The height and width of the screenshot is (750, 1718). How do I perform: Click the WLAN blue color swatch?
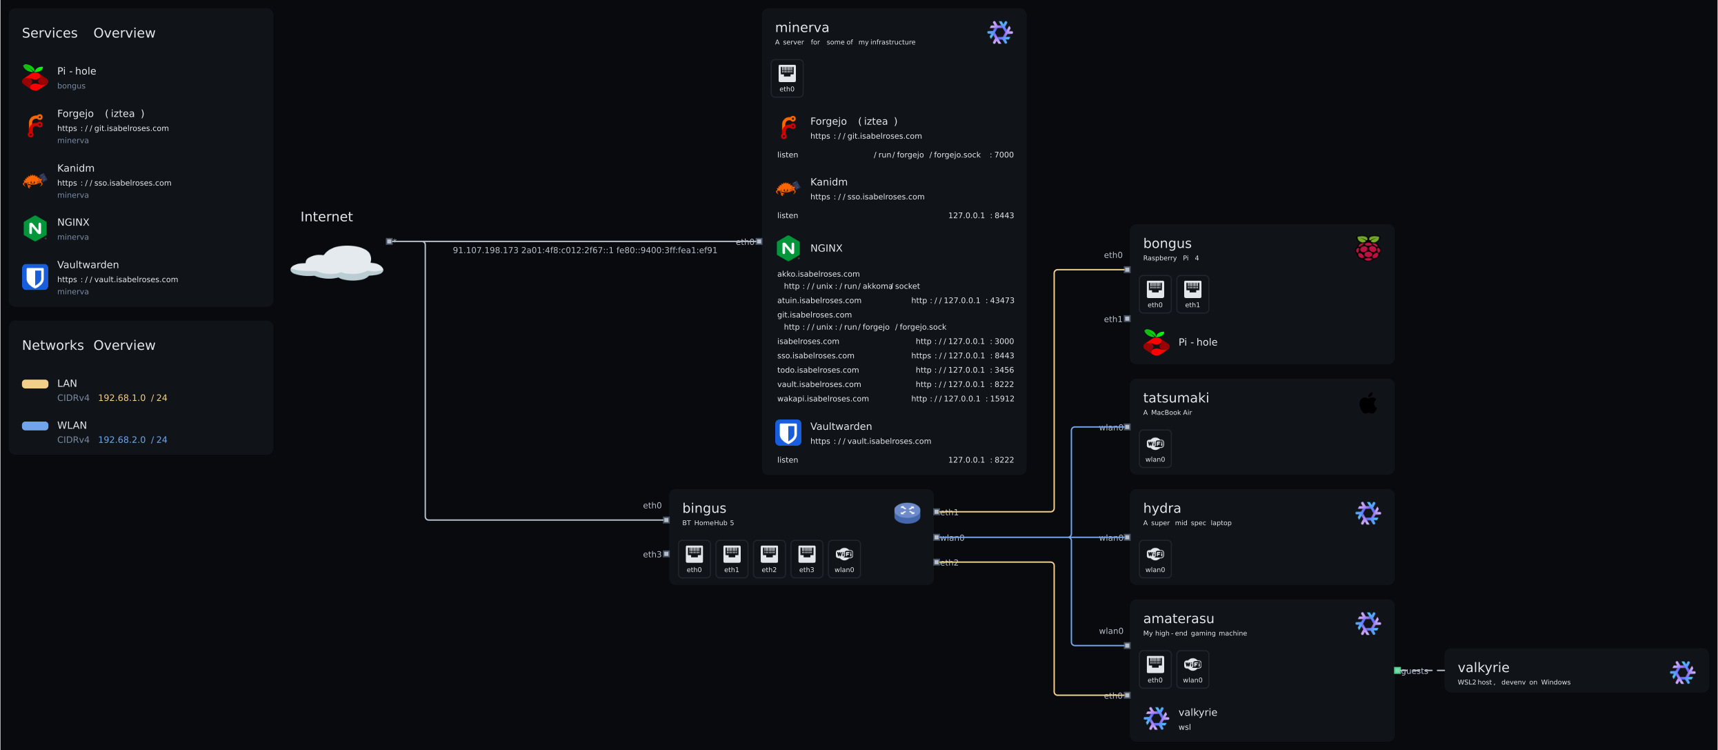pyautogui.click(x=35, y=426)
